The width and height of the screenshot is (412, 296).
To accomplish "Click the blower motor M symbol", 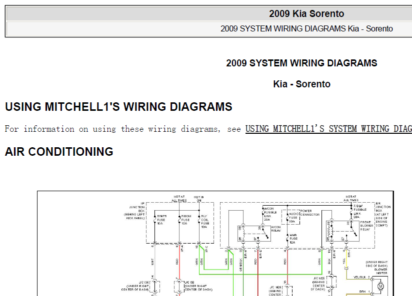I will pos(380,287).
